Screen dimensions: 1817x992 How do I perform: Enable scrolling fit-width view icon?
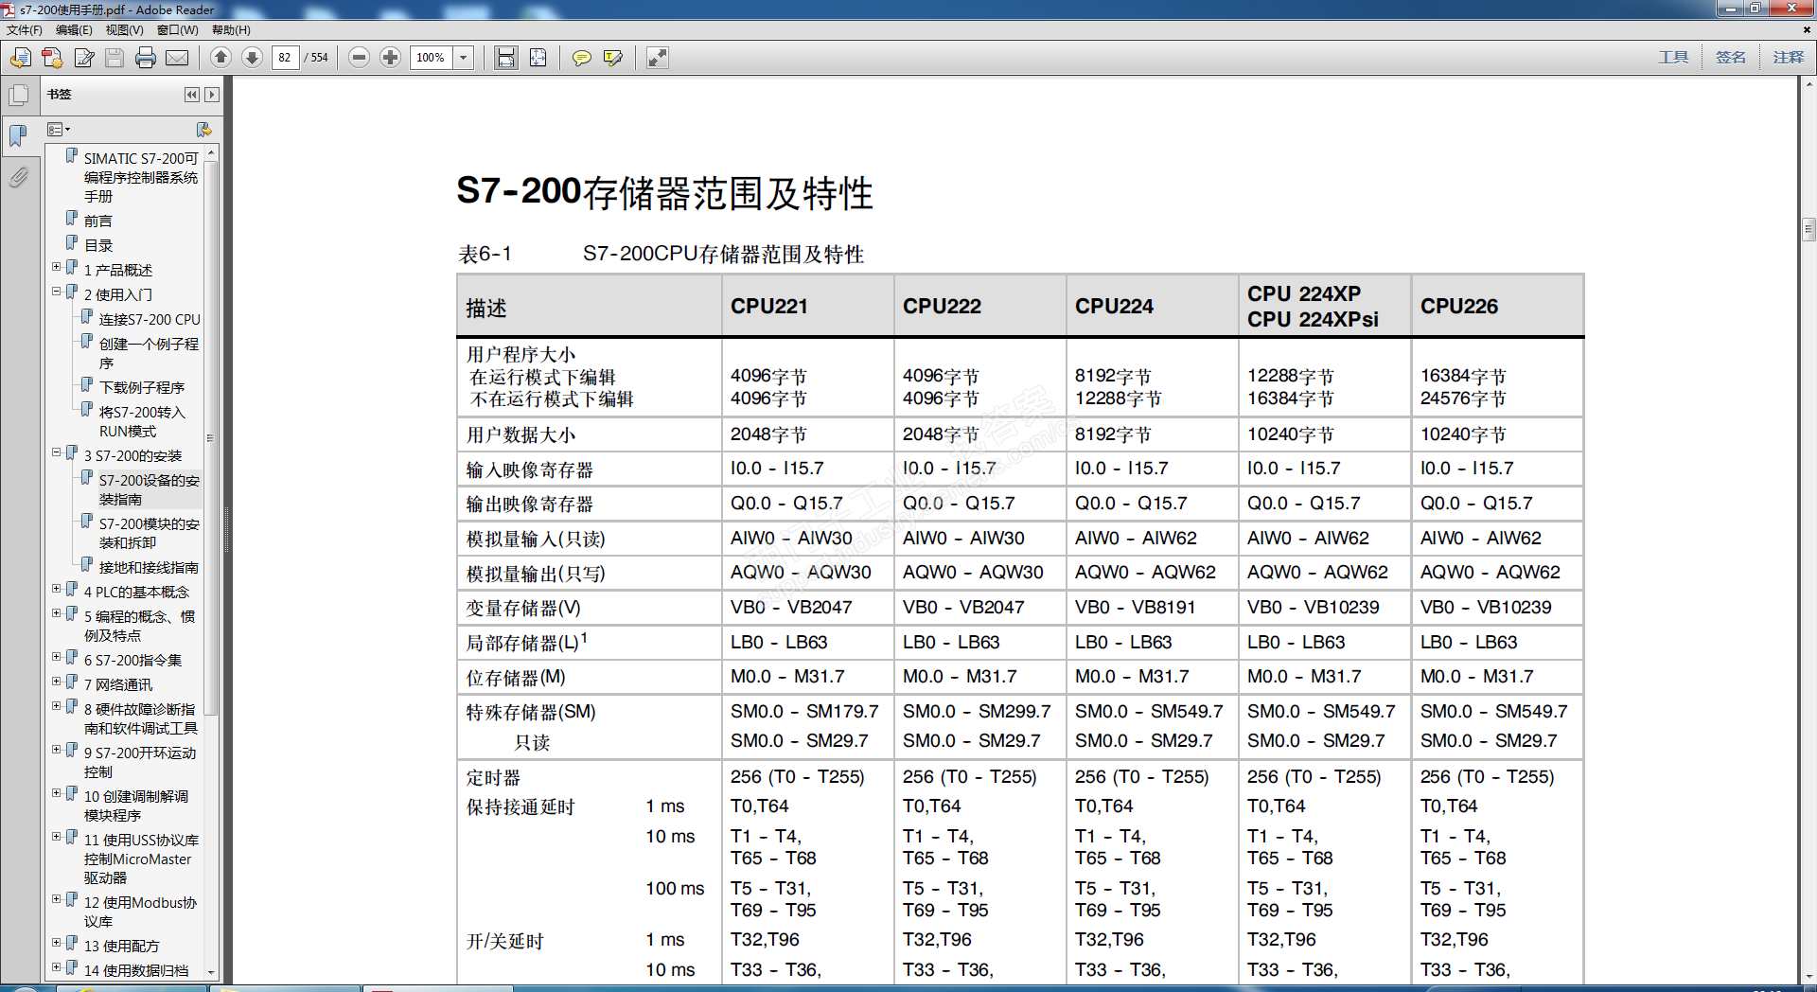506,58
